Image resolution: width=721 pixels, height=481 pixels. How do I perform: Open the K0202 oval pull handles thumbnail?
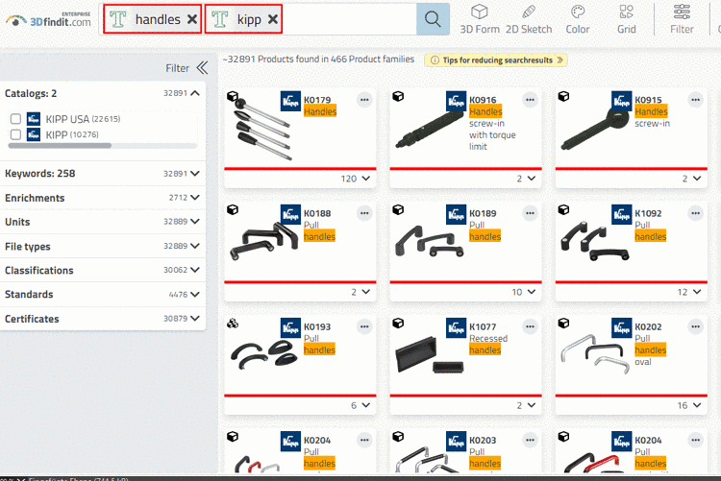(595, 354)
